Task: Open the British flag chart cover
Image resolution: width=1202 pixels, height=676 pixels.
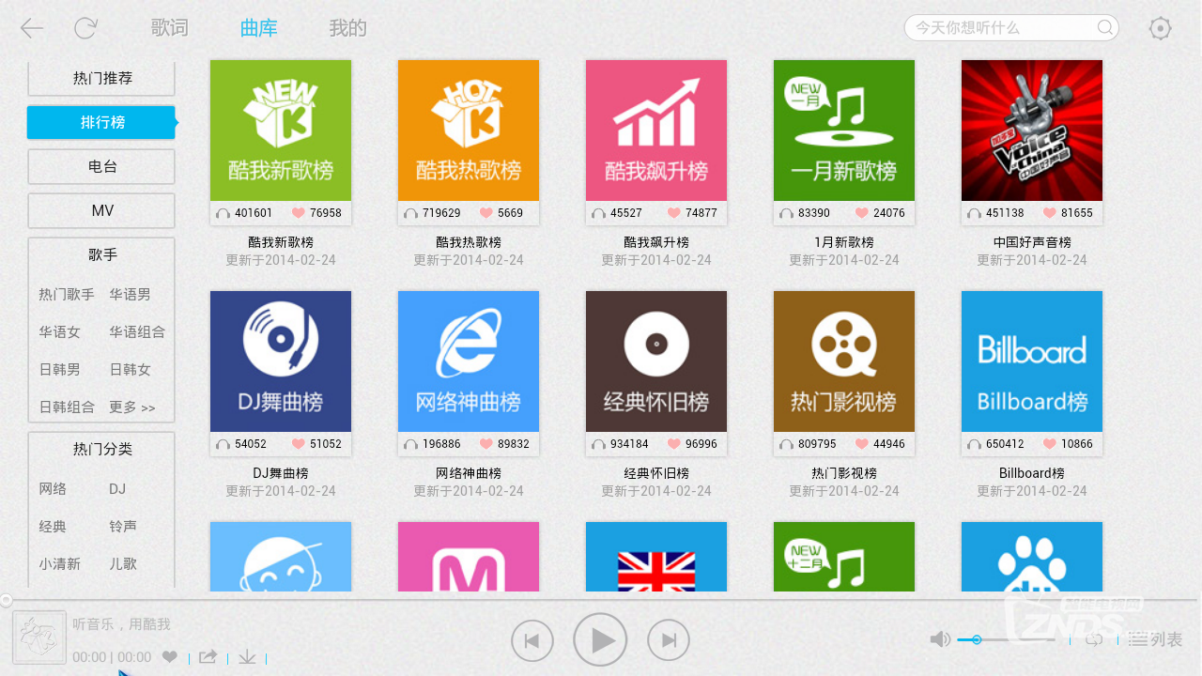Action: [656, 557]
